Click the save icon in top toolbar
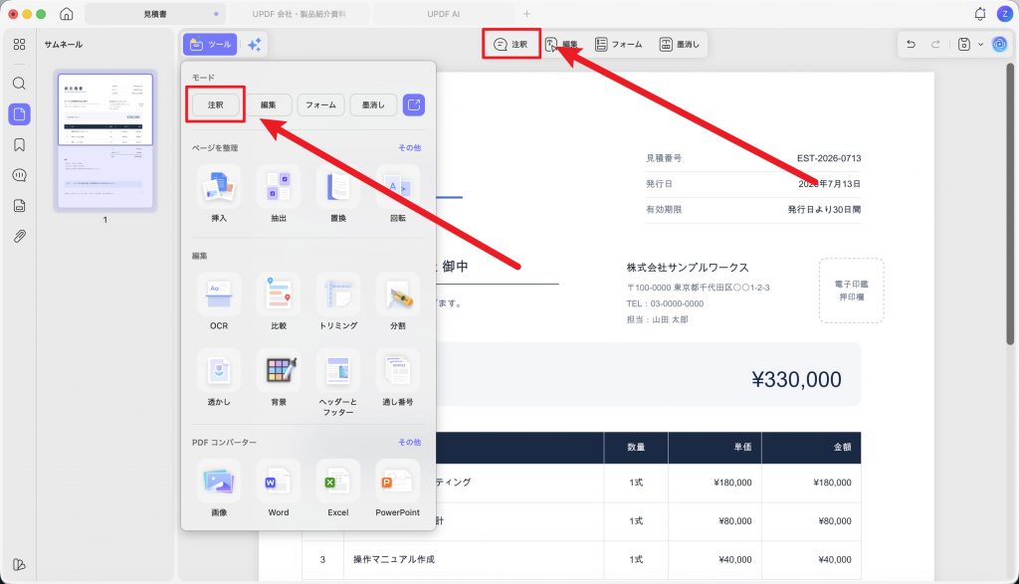 [963, 44]
